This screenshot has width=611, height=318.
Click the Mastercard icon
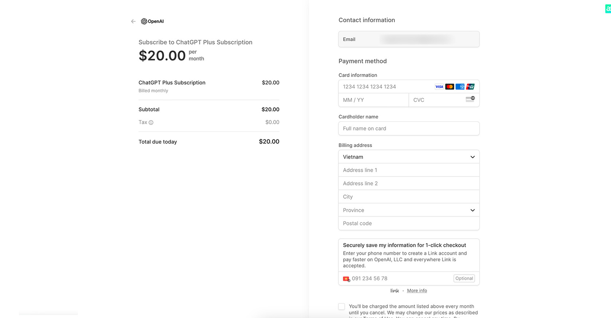coord(450,86)
